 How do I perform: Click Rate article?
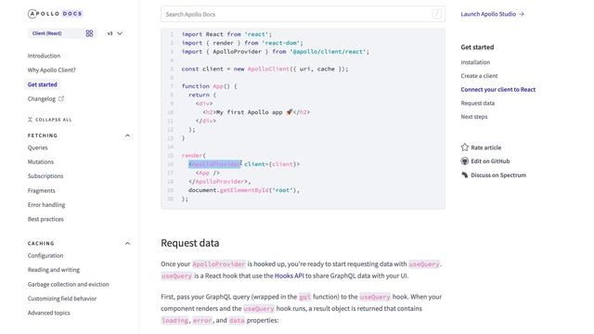[486, 148]
